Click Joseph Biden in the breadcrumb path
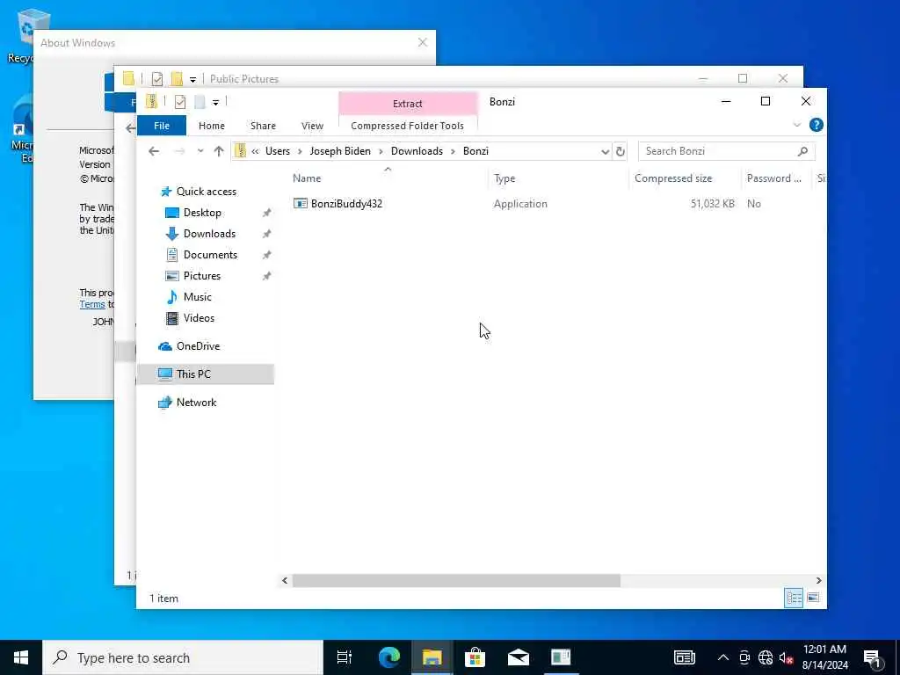The height and width of the screenshot is (675, 900). click(x=340, y=151)
